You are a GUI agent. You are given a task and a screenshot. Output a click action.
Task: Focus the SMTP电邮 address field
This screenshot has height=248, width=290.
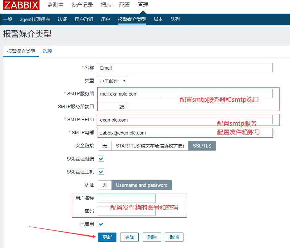185,133
